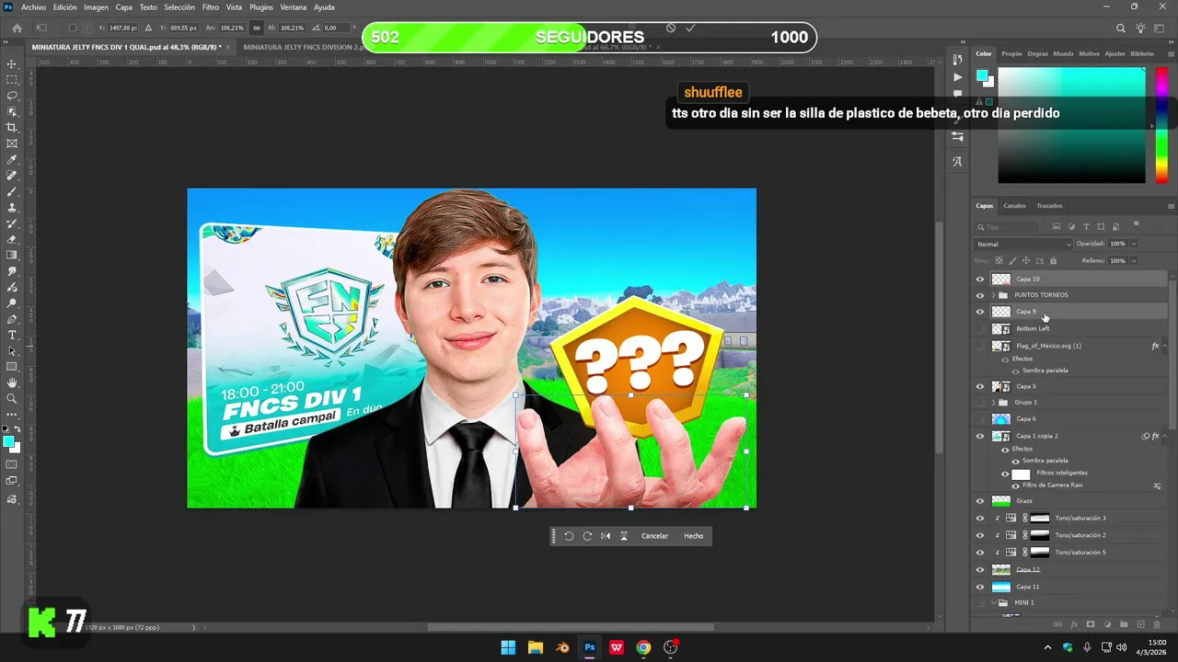Image resolution: width=1178 pixels, height=662 pixels.
Task: Open the Ventana menu
Action: [294, 7]
